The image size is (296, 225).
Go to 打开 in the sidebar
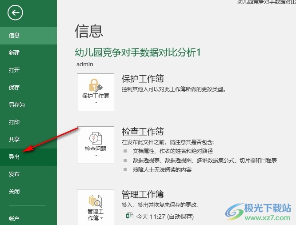(x=28, y=70)
